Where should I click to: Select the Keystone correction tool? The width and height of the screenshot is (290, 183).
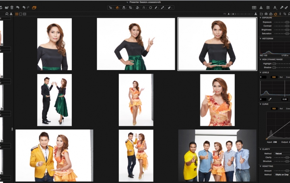click(144, 7)
